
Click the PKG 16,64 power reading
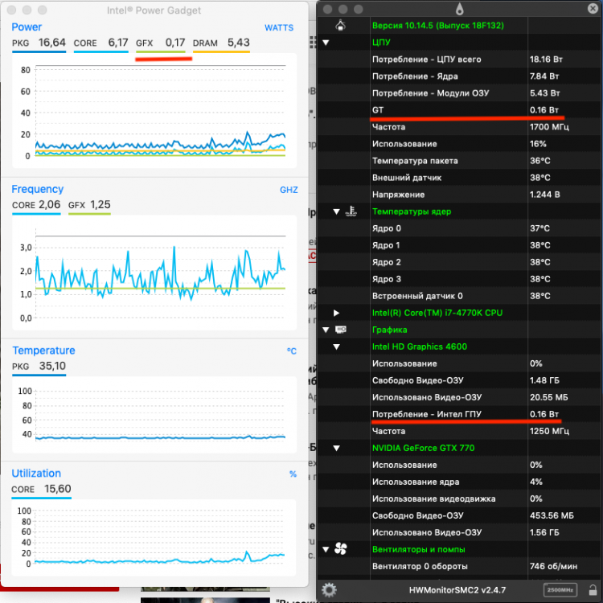coord(39,43)
